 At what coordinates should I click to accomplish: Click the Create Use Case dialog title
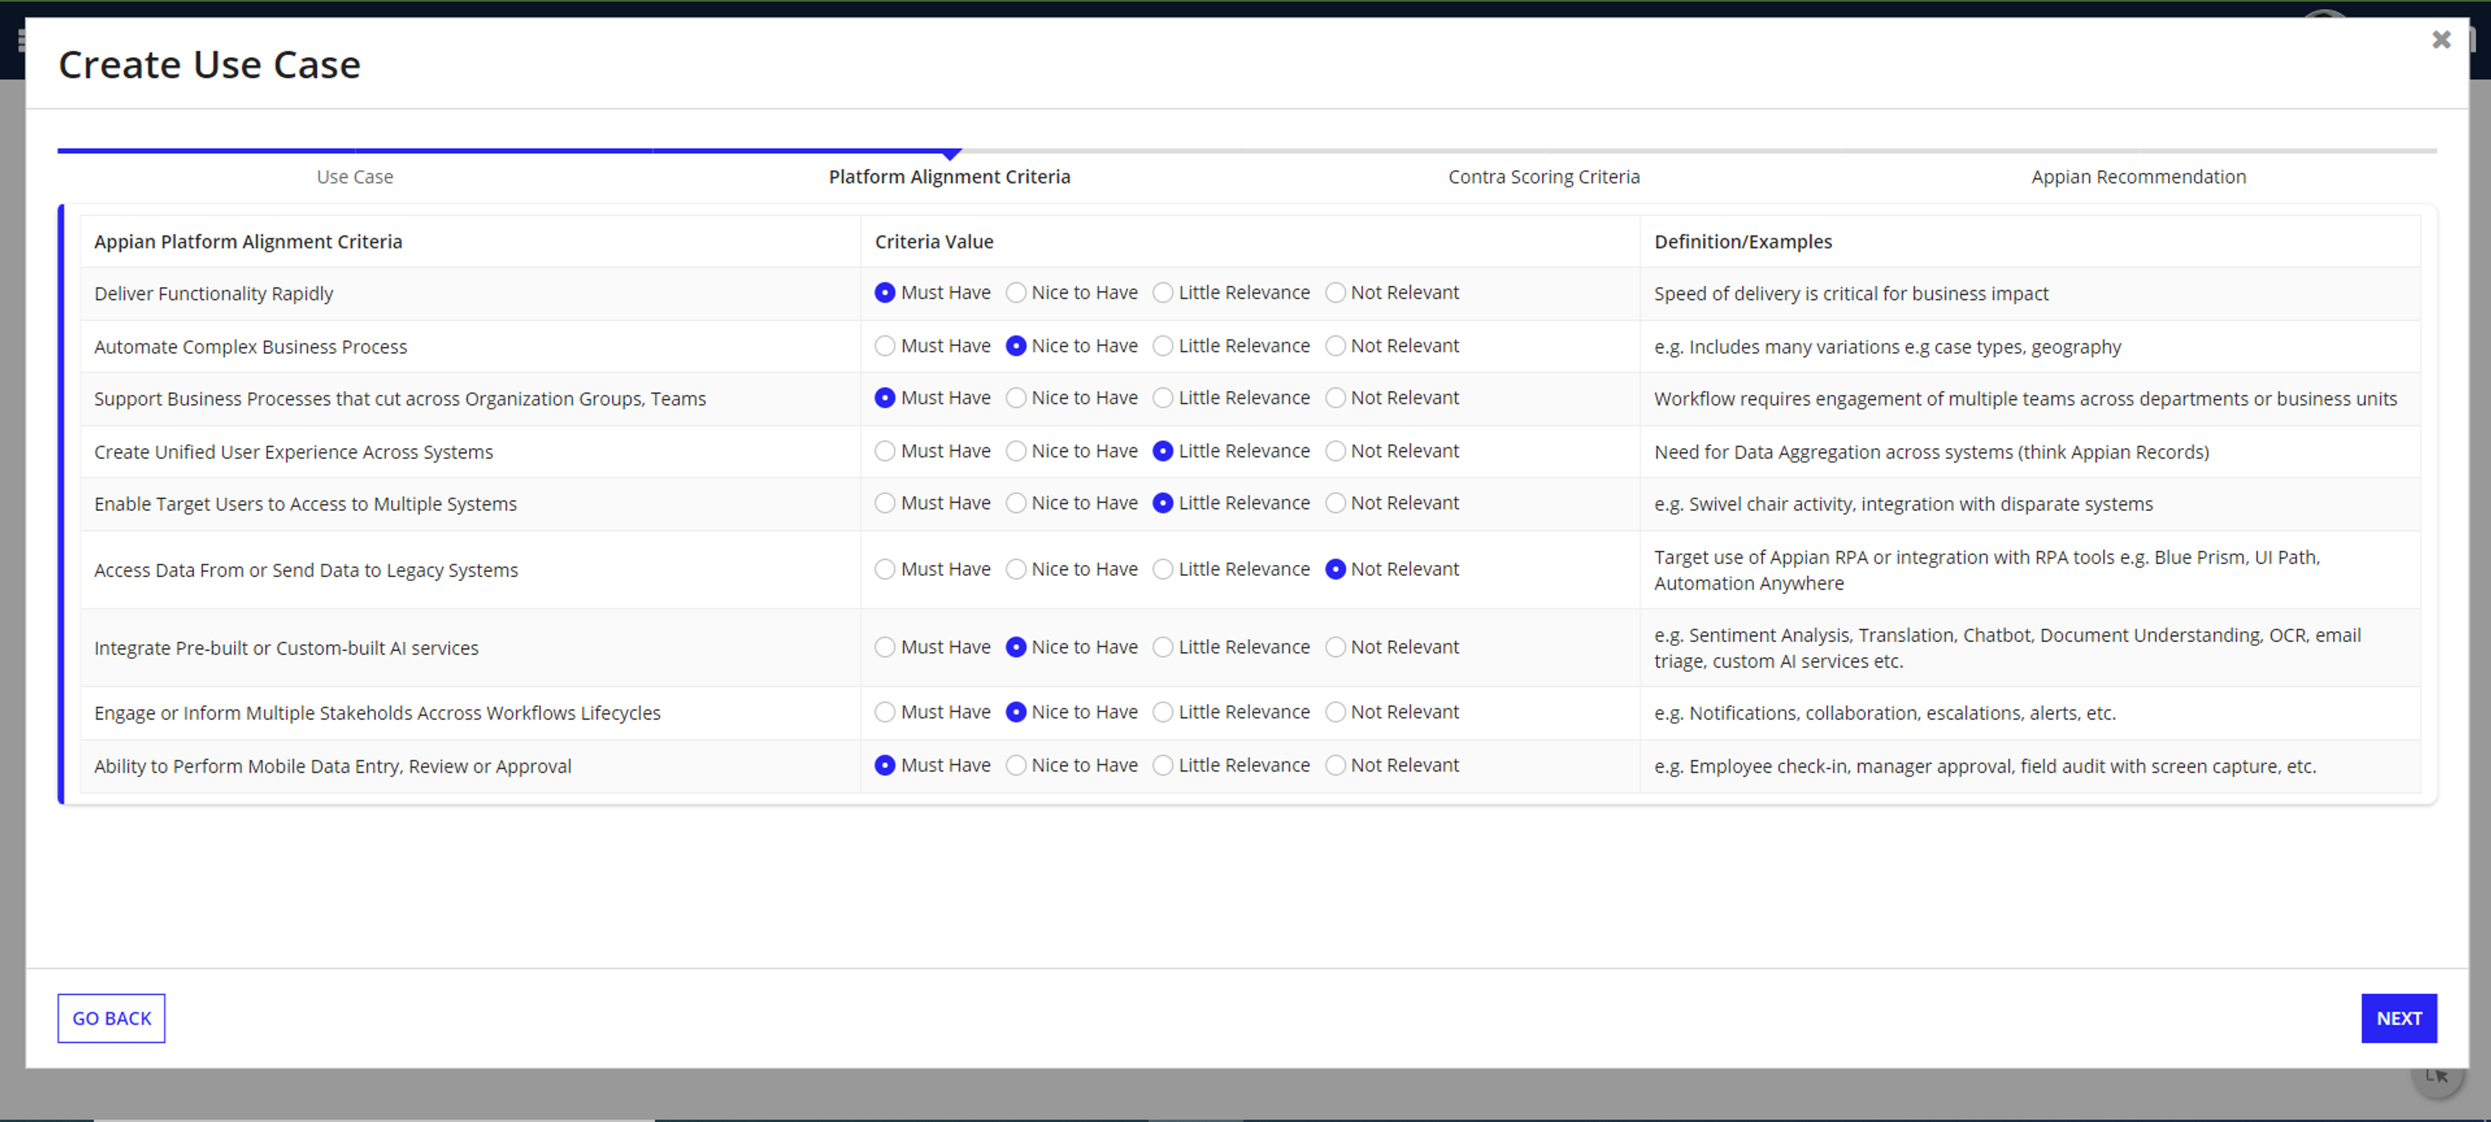209,65
